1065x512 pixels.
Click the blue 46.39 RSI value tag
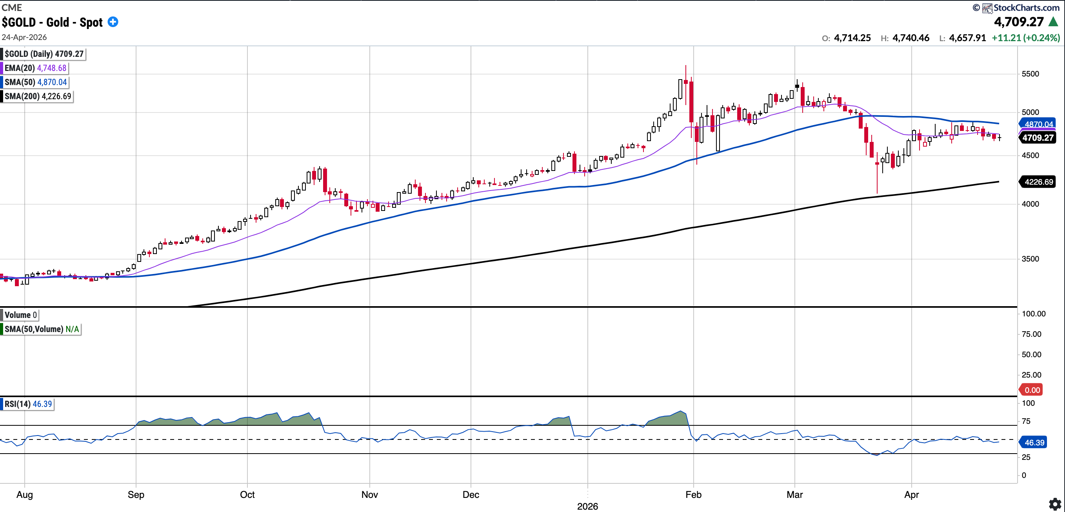click(1034, 442)
